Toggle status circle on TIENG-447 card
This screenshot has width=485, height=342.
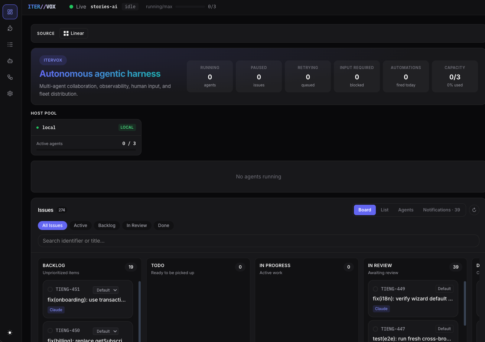click(x=375, y=329)
